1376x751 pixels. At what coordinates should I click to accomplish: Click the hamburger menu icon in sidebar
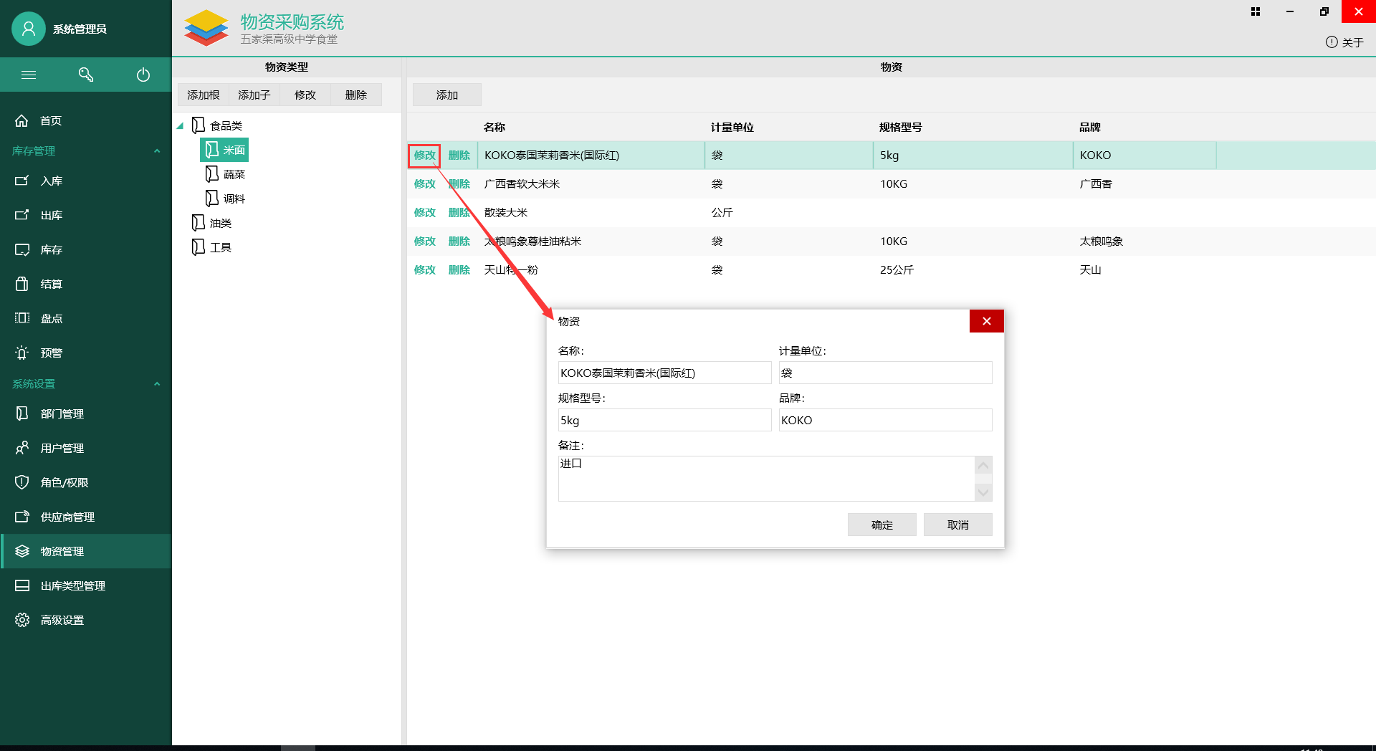[29, 75]
